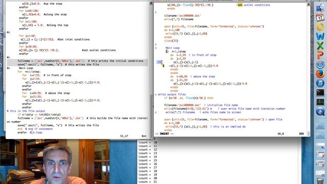Click '#up the step' comment in left window

53,4
